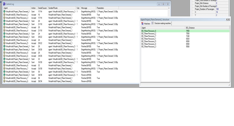Click the icon of the Accept row with serial 33/30

pyautogui.click(x=4, y=68)
